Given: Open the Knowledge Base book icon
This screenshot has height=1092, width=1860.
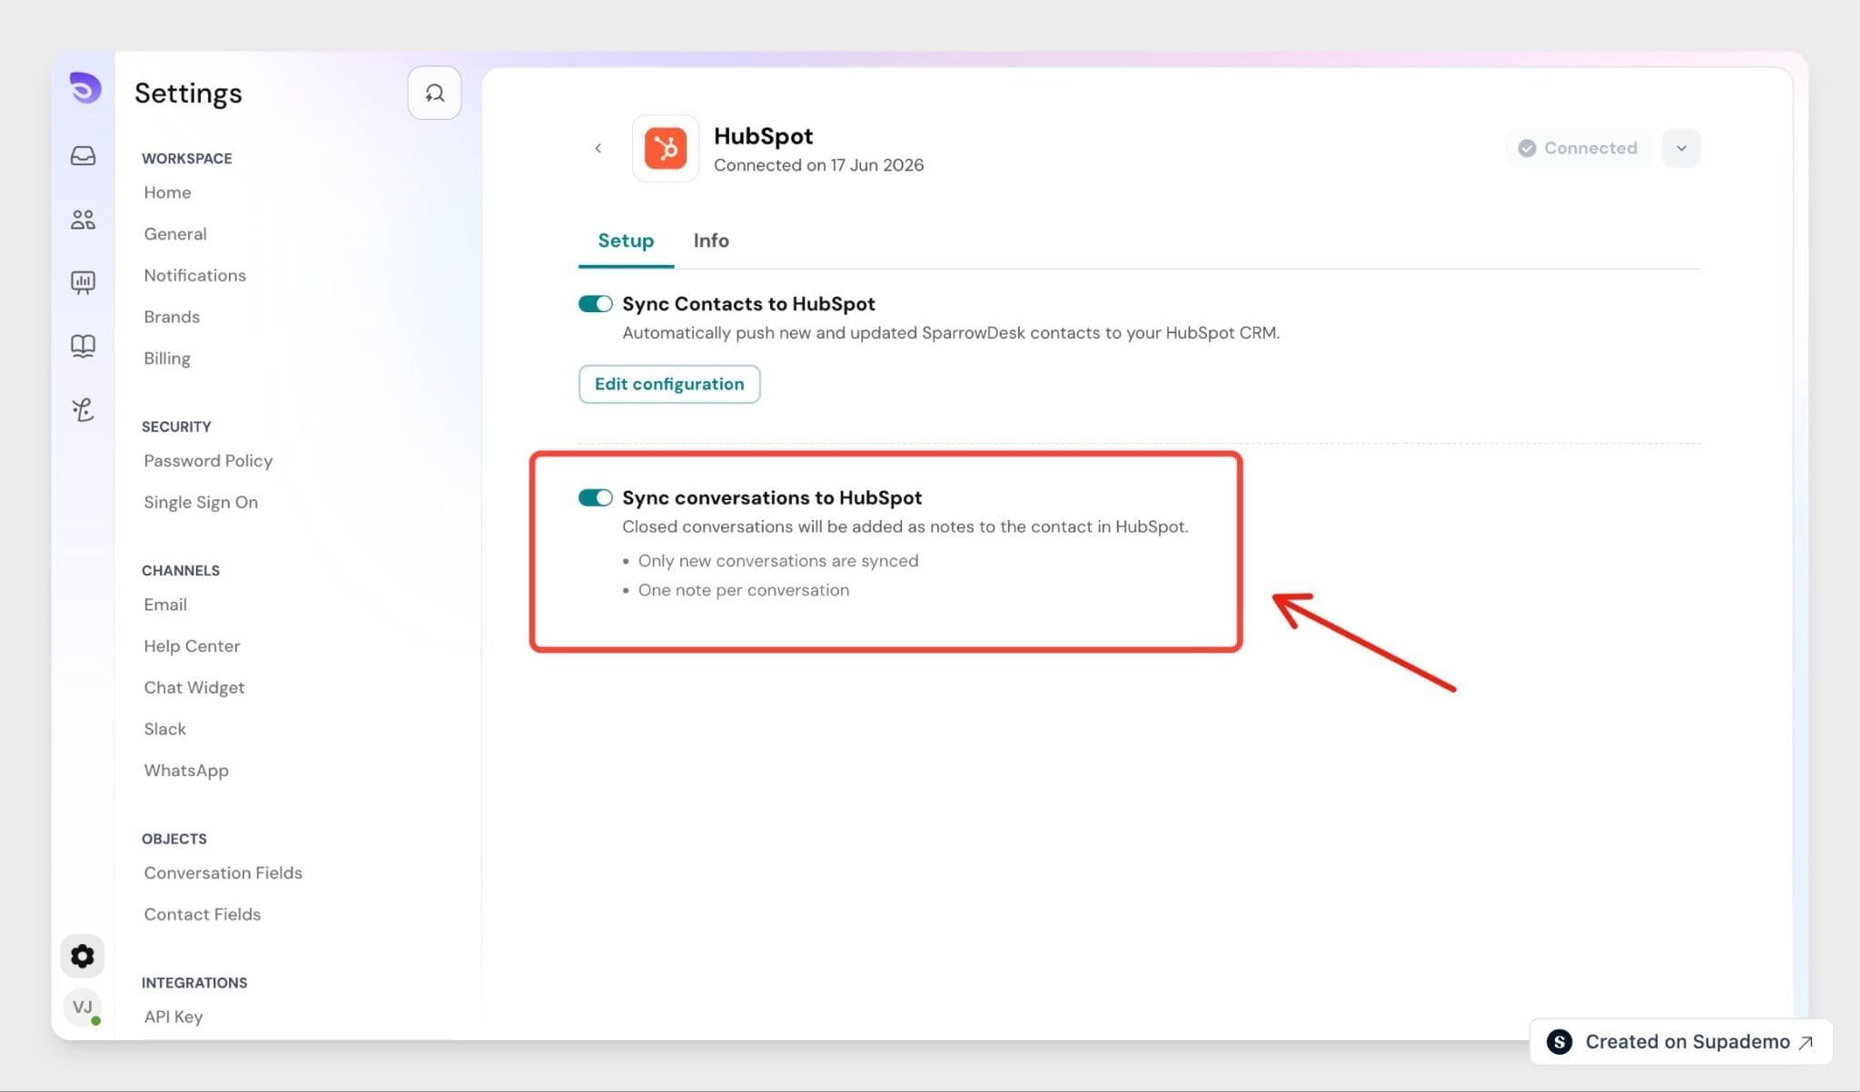Looking at the screenshot, I should pyautogui.click(x=83, y=346).
